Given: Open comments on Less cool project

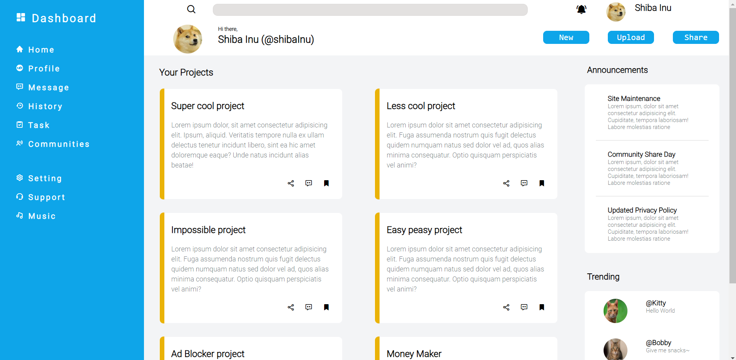Looking at the screenshot, I should (x=524, y=183).
